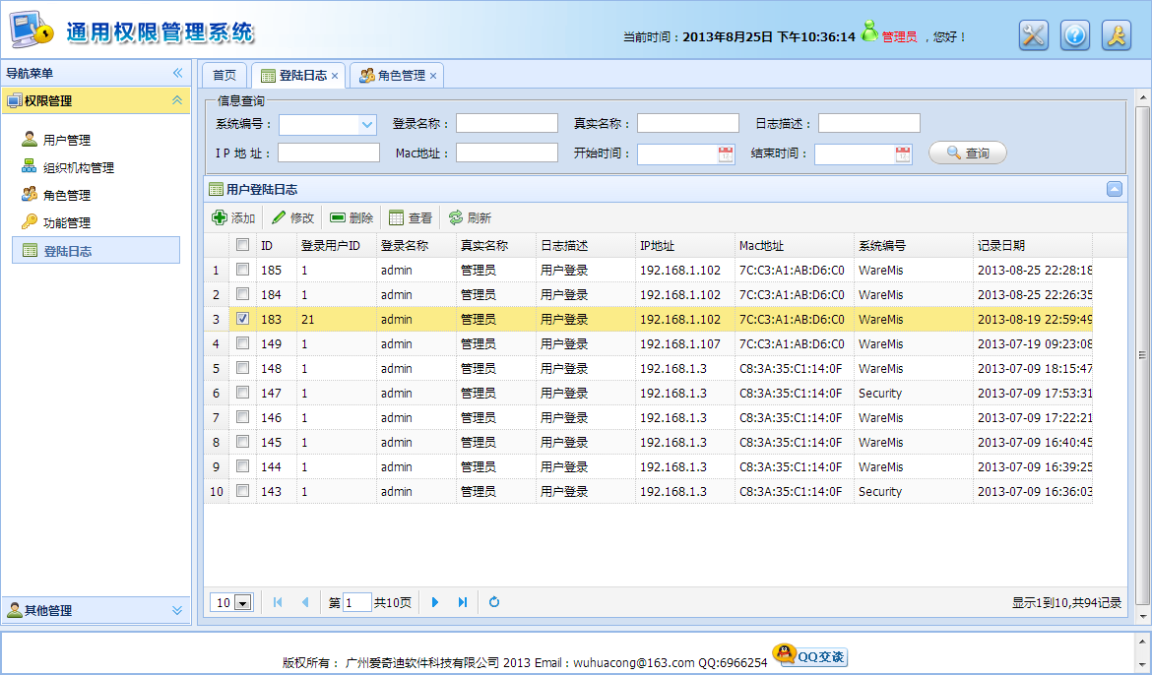The width and height of the screenshot is (1152, 675).
Task: Open the QQ交谈 chat link
Action: pyautogui.click(x=809, y=655)
